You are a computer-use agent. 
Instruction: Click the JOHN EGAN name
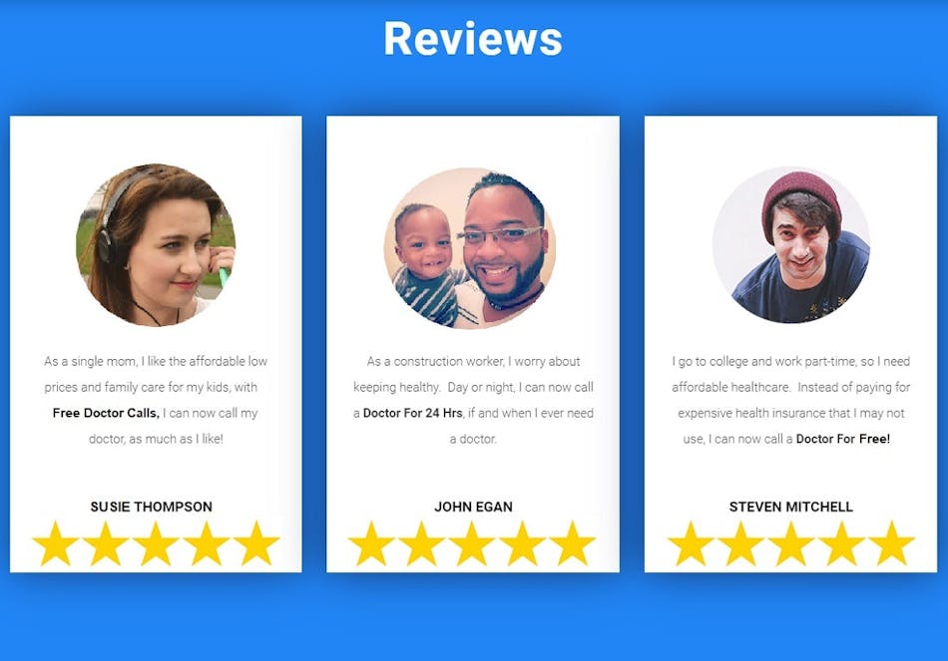click(473, 506)
